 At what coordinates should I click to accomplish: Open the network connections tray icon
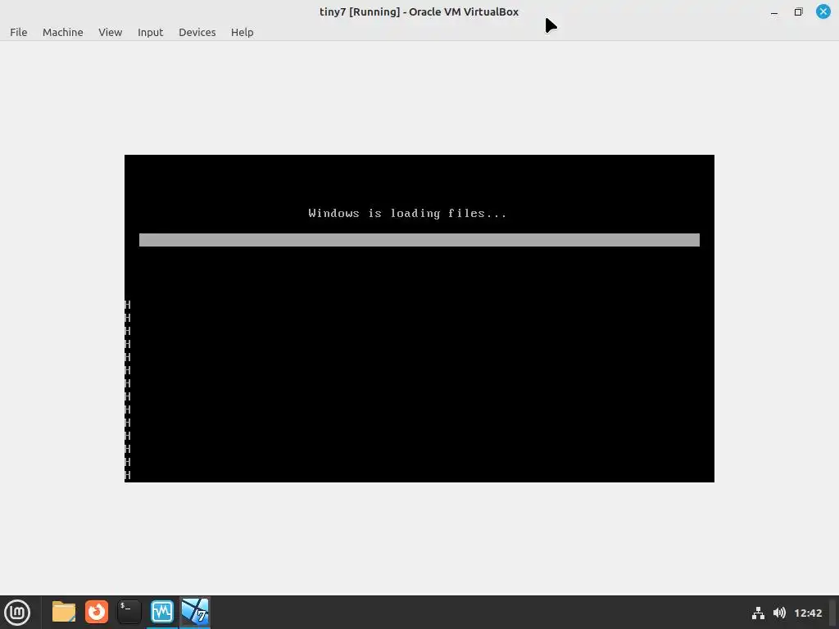758,613
